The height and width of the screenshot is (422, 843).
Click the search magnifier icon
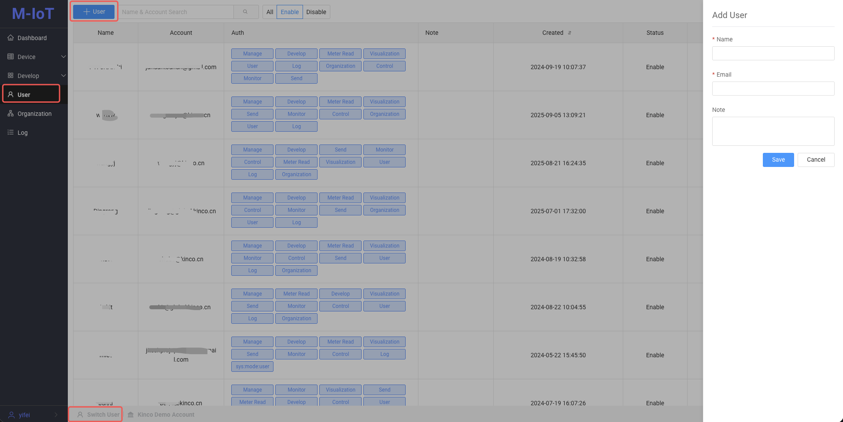click(x=245, y=12)
